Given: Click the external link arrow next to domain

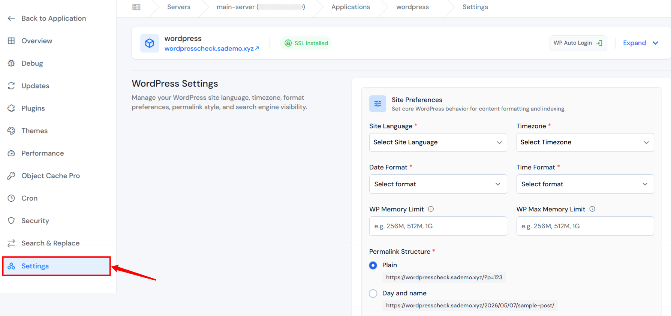Looking at the screenshot, I should [x=257, y=48].
